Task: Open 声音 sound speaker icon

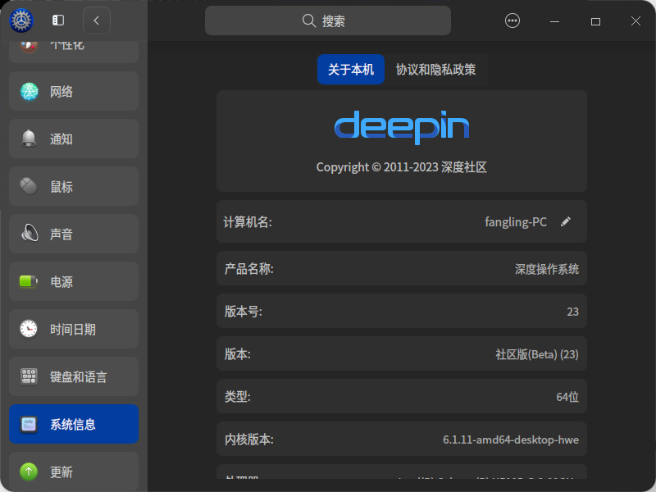Action: (30, 234)
